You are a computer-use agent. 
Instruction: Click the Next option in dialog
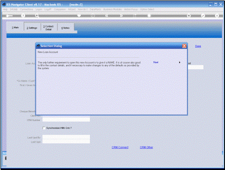156,62
